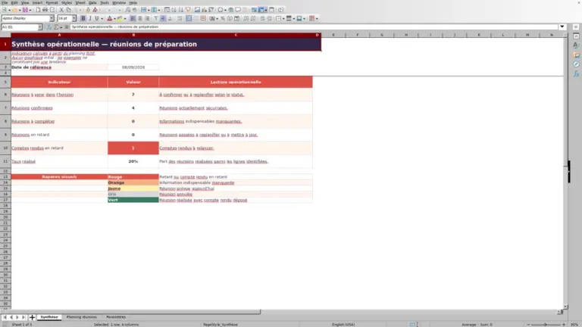582x327 pixels.
Task: Click the Cut scissors icon
Action: 61,10
